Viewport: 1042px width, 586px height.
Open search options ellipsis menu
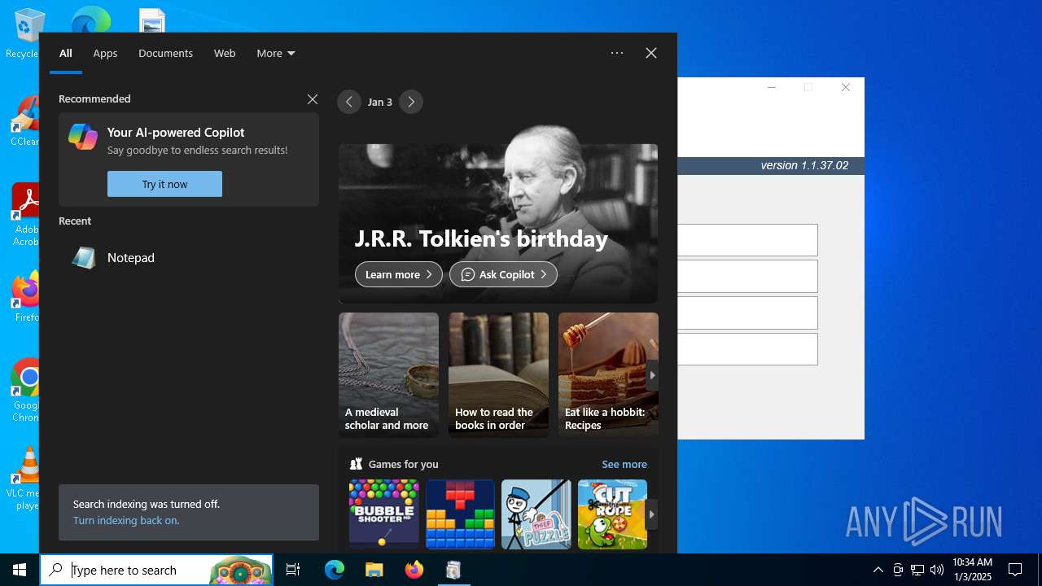pos(617,53)
